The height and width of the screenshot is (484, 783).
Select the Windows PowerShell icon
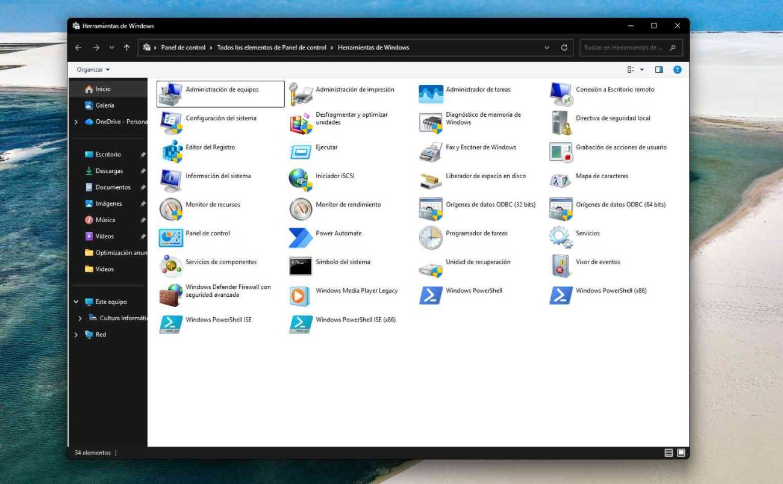431,295
